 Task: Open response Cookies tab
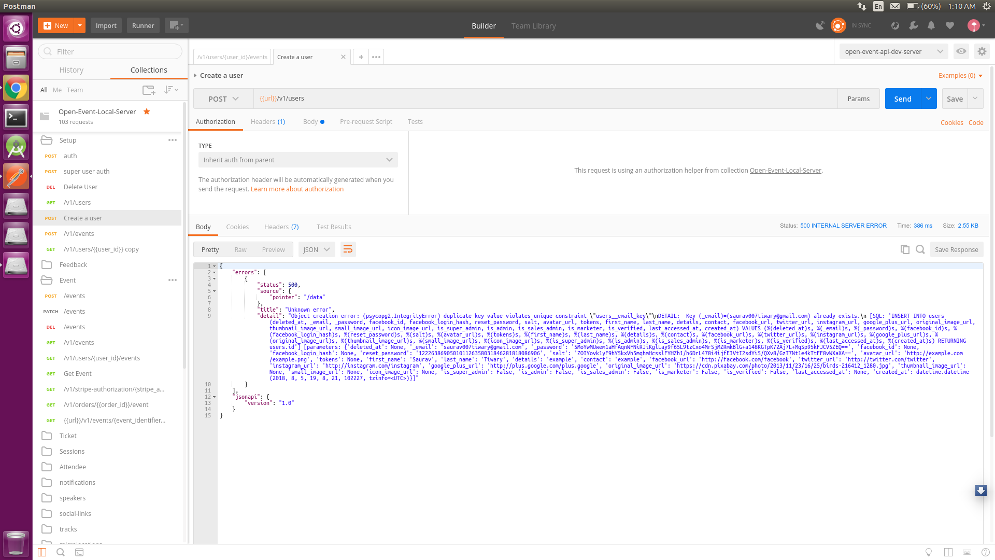tap(237, 227)
